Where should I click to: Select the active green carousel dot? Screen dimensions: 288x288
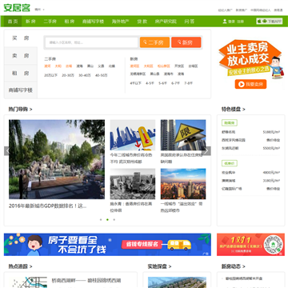[107, 220]
